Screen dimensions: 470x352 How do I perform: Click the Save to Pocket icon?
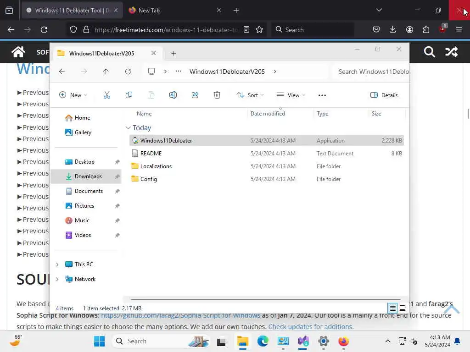pyautogui.click(x=376, y=29)
